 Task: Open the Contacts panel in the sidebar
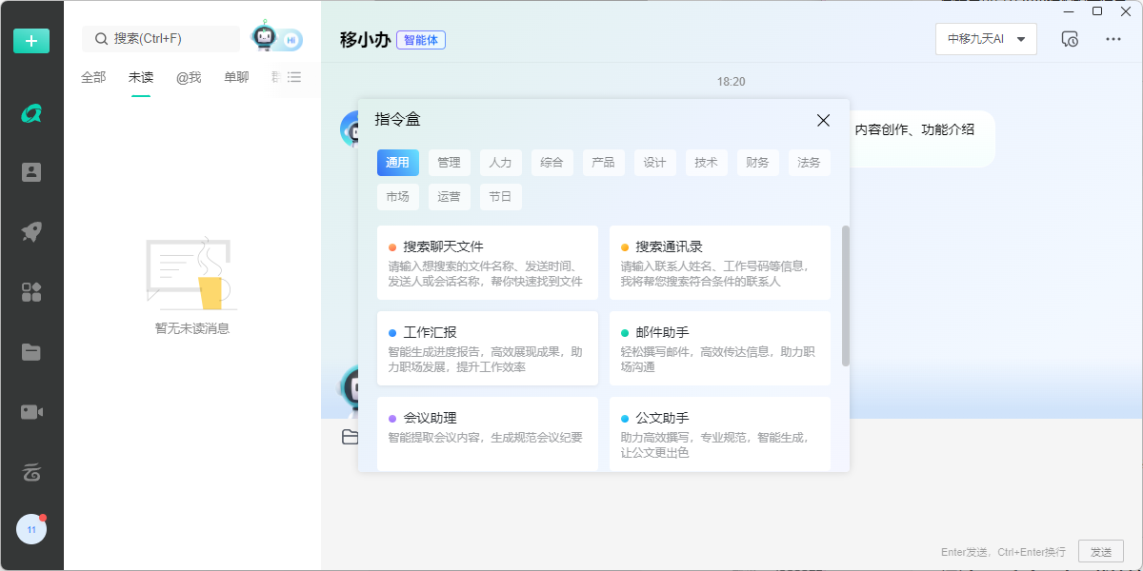(31, 171)
